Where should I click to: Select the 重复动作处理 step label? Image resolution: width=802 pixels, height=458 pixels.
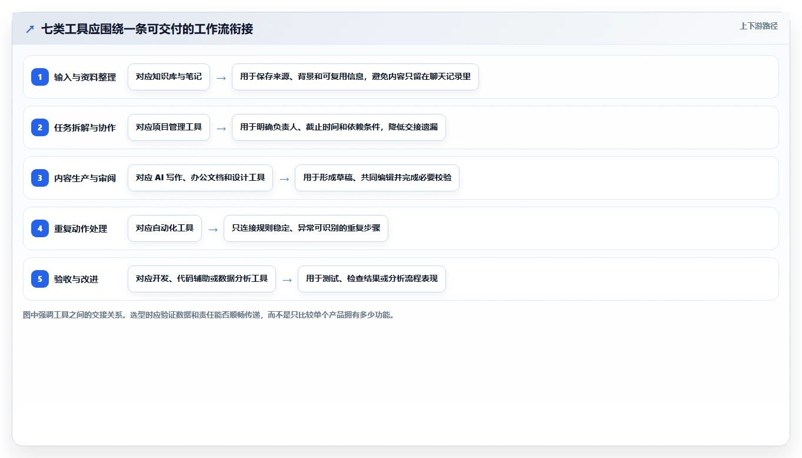(81, 228)
